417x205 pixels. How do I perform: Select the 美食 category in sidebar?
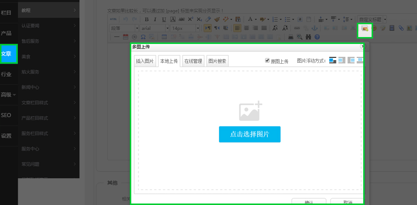point(49,56)
